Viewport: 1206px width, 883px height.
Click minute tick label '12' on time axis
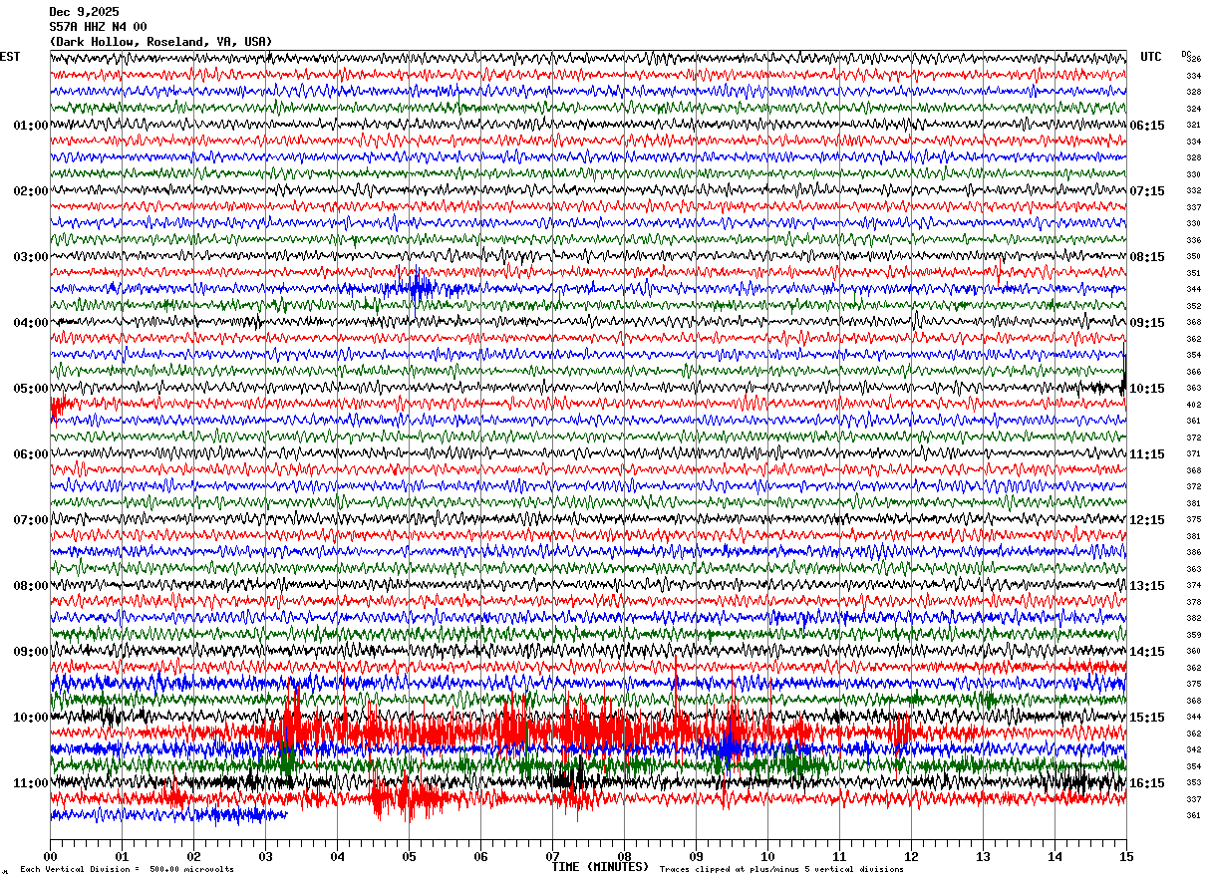[x=911, y=857]
